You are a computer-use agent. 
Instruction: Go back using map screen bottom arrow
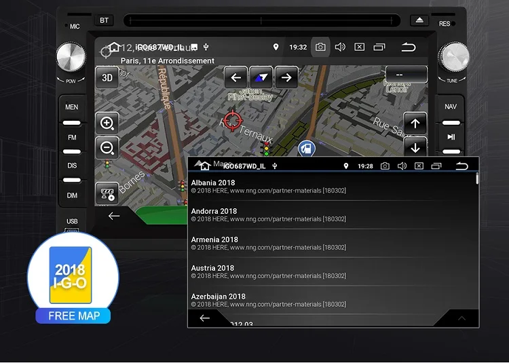click(114, 216)
